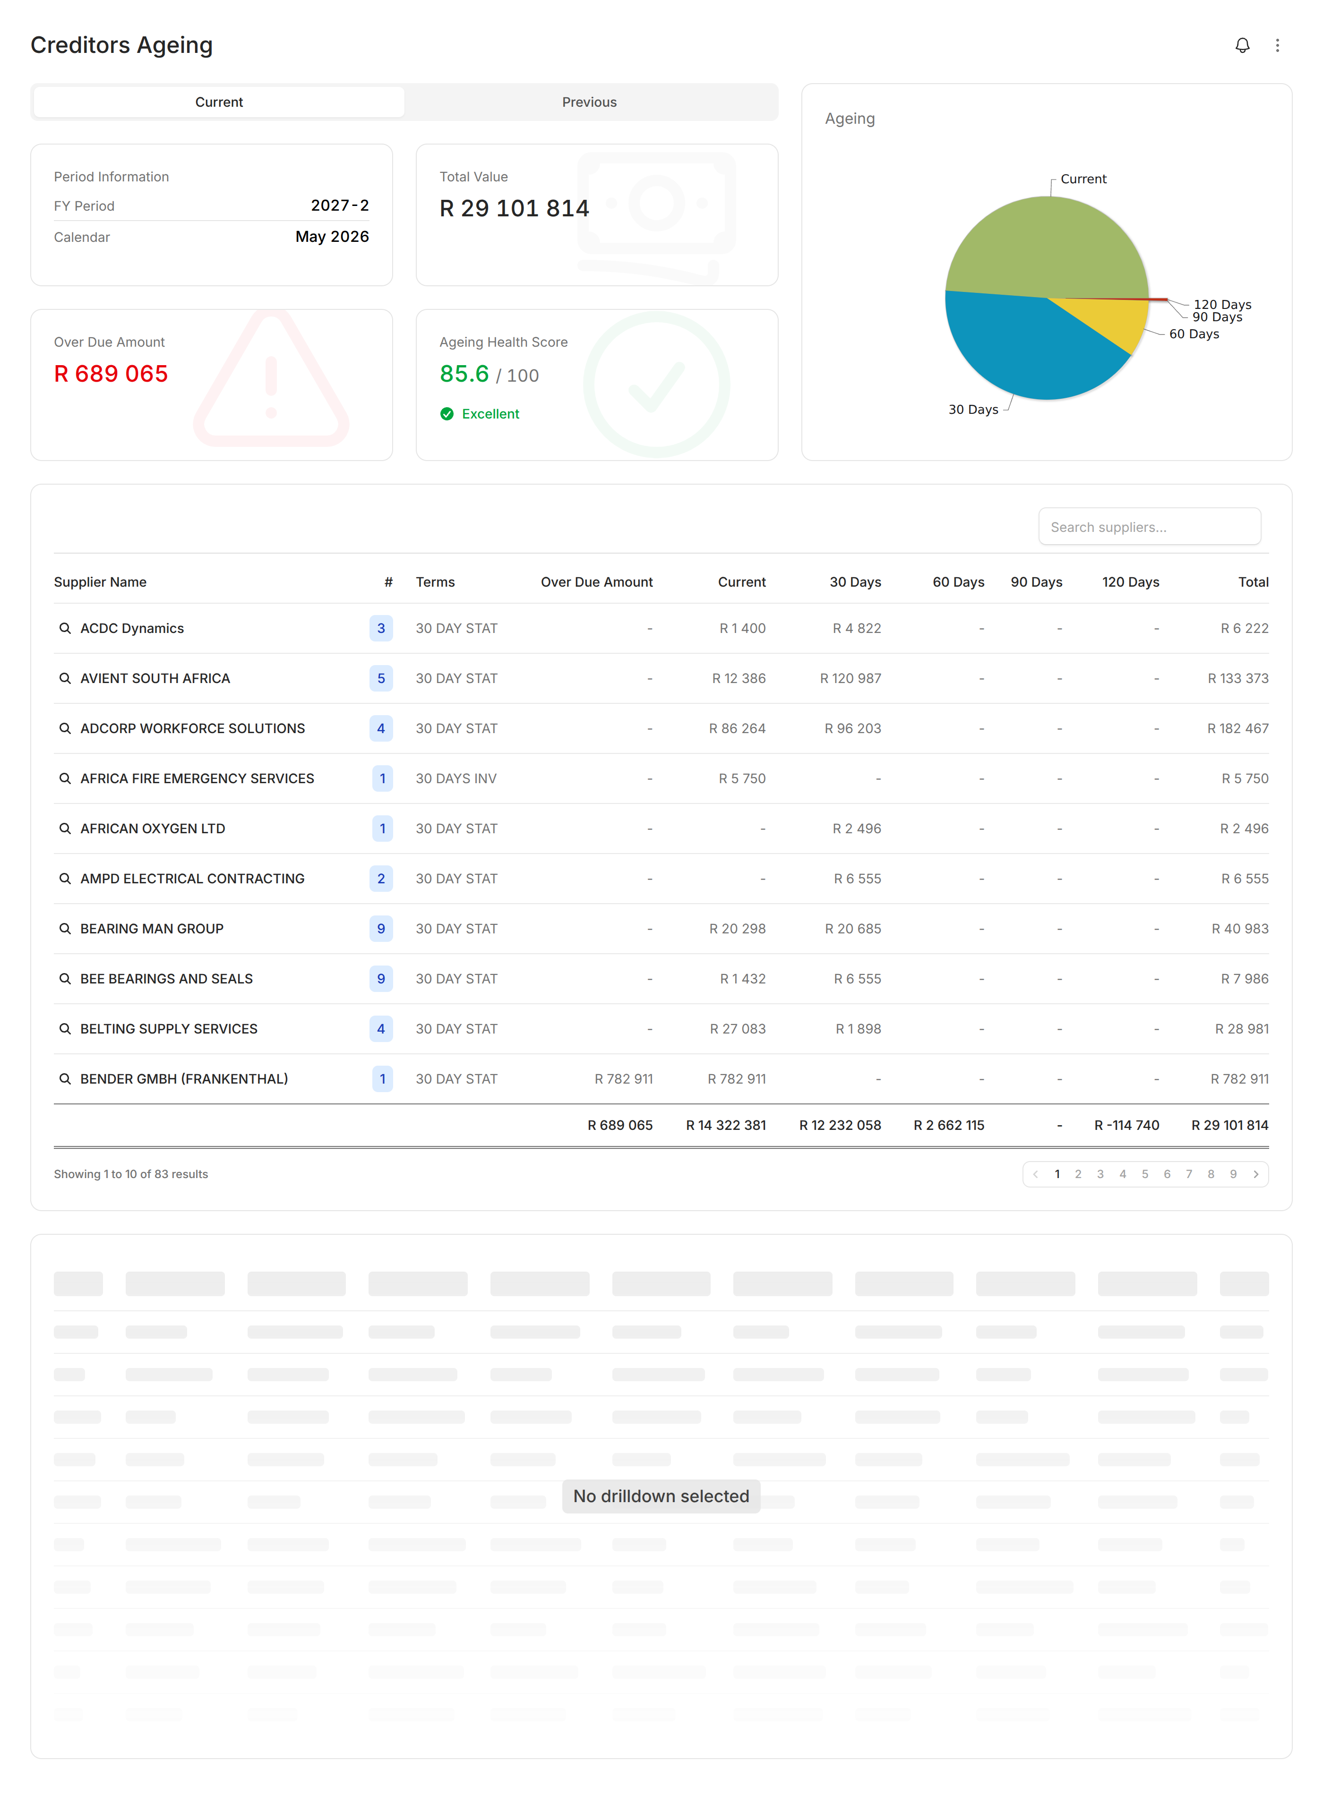
Task: Go to page 7 of results
Action: point(1189,1174)
